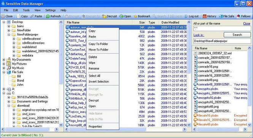Sort files by Size column header
The image size is (253, 138).
coord(139,22)
